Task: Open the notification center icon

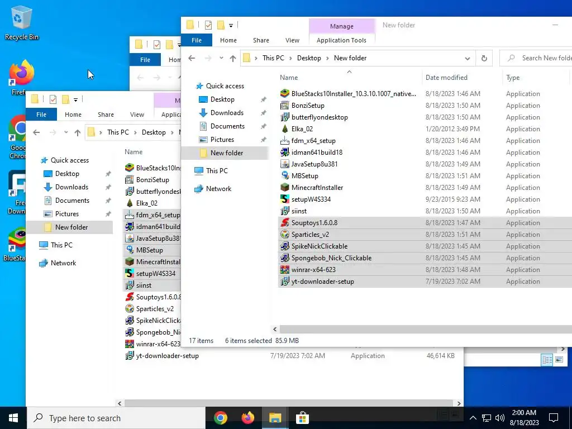Action: (x=554, y=418)
